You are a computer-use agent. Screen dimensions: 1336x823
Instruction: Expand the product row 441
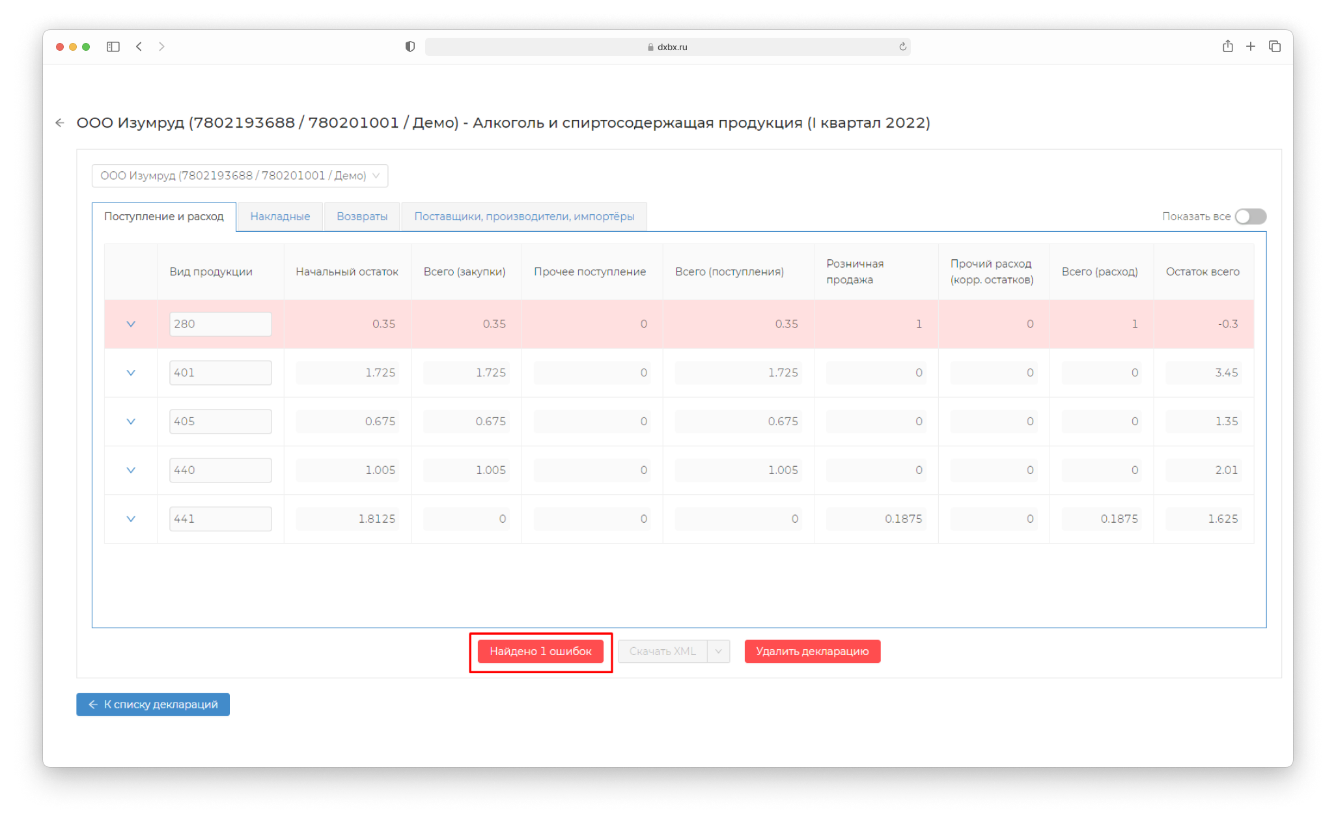[131, 519]
